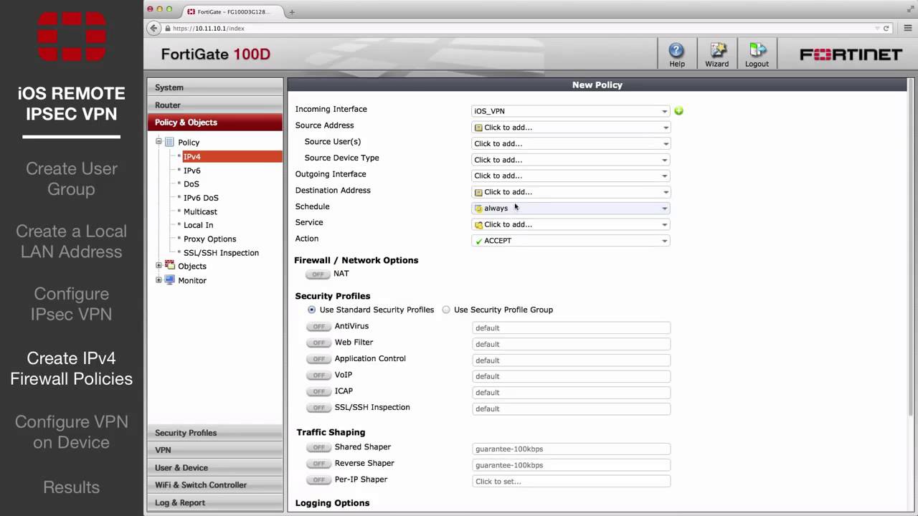Open Source User(s) dropdown
Viewport: 918px width, 516px height.
571,143
